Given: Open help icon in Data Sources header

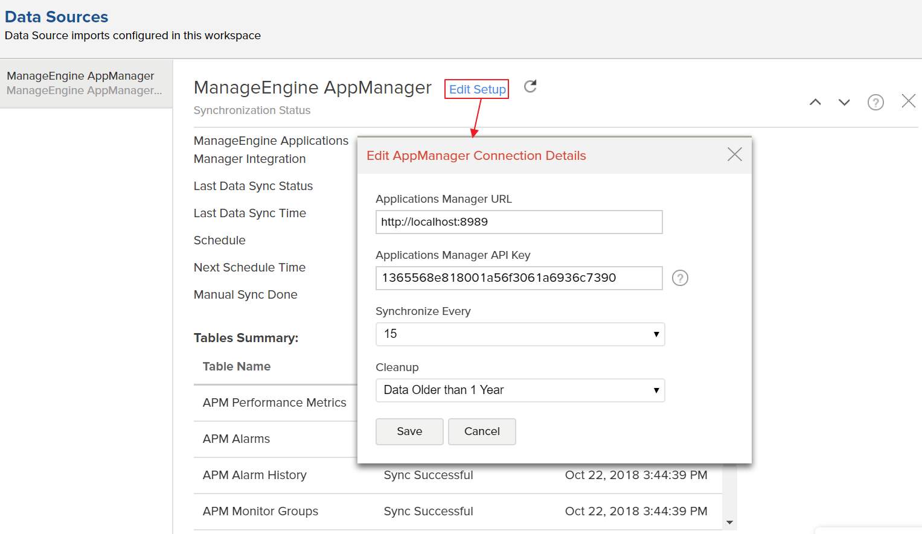Looking at the screenshot, I should tap(876, 102).
